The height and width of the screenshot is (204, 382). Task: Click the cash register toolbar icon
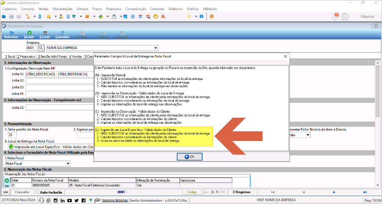point(114,16)
